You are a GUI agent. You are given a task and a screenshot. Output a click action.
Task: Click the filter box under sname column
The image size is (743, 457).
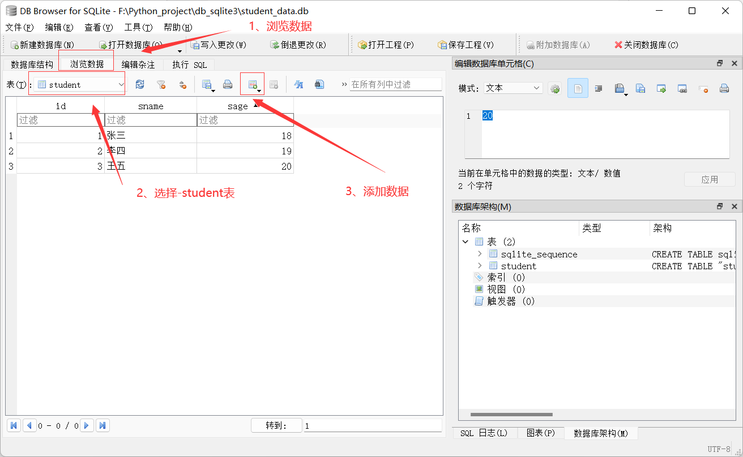(x=151, y=120)
